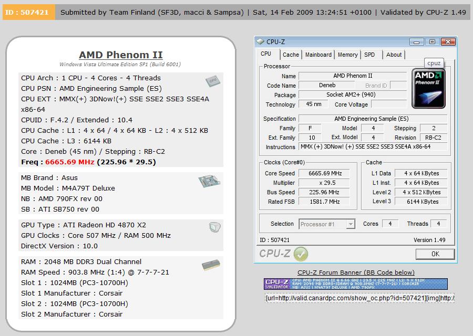Click the OK button in CPU-Z
This screenshot has height=336, width=473.
pyautogui.click(x=435, y=254)
